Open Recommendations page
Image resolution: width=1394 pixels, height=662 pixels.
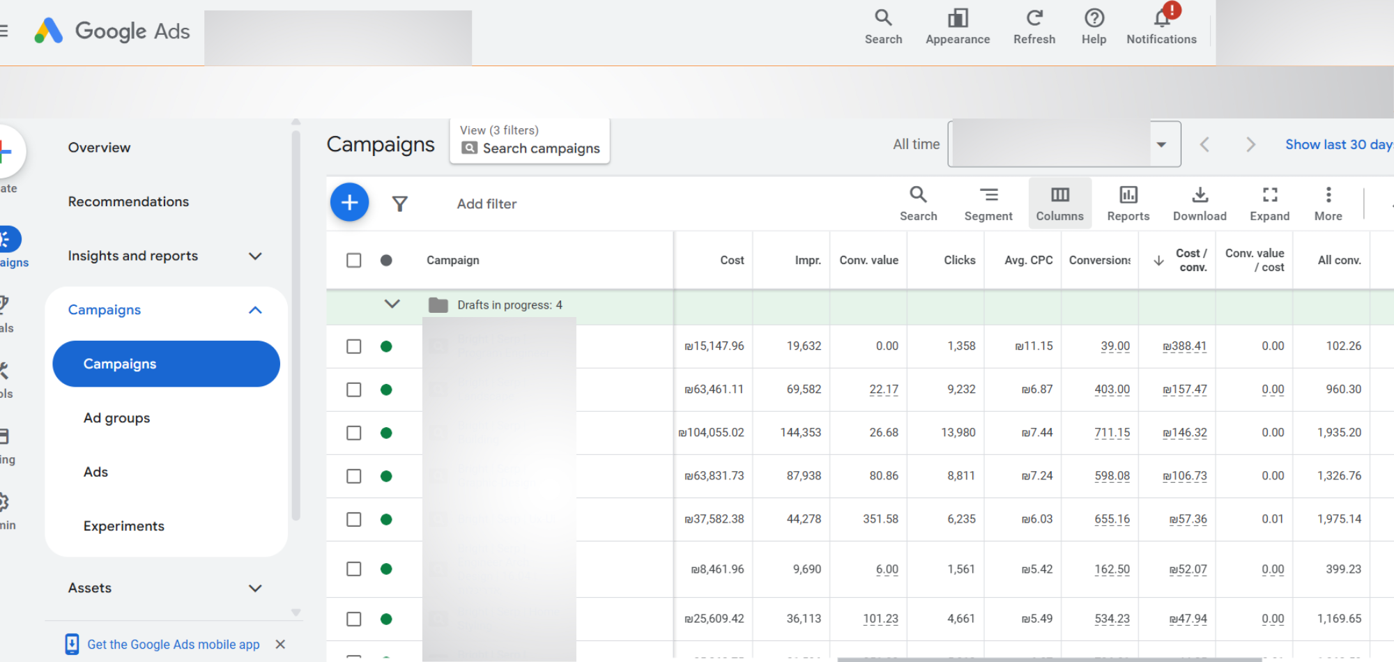(x=128, y=201)
